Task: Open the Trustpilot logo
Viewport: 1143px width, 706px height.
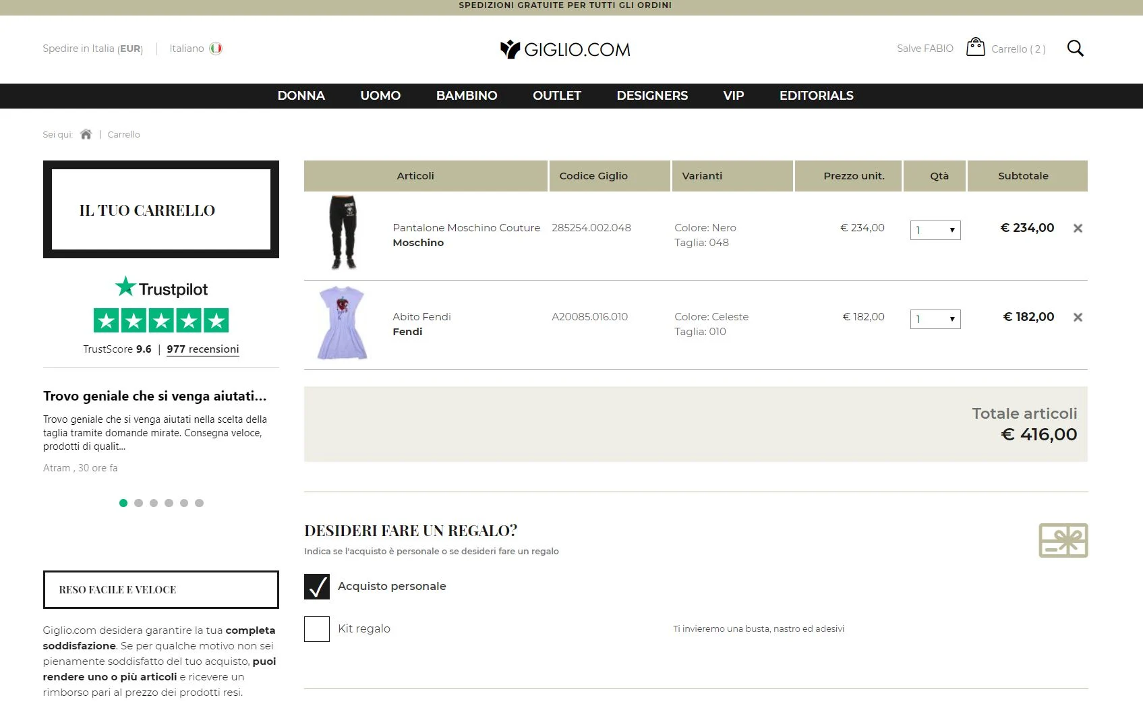Action: [x=161, y=288]
